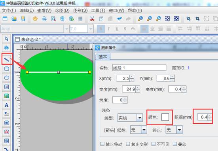This screenshot has width=218, height=151.
Task: Select the rounded rectangle tool
Action: [x=7, y=69]
